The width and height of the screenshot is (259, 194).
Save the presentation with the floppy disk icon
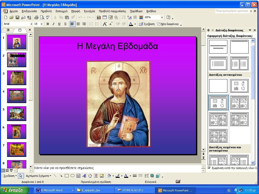click(x=17, y=17)
